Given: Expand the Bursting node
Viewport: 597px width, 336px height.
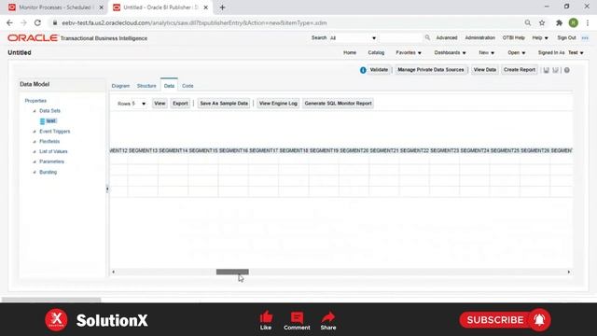Looking at the screenshot, I should [x=35, y=172].
